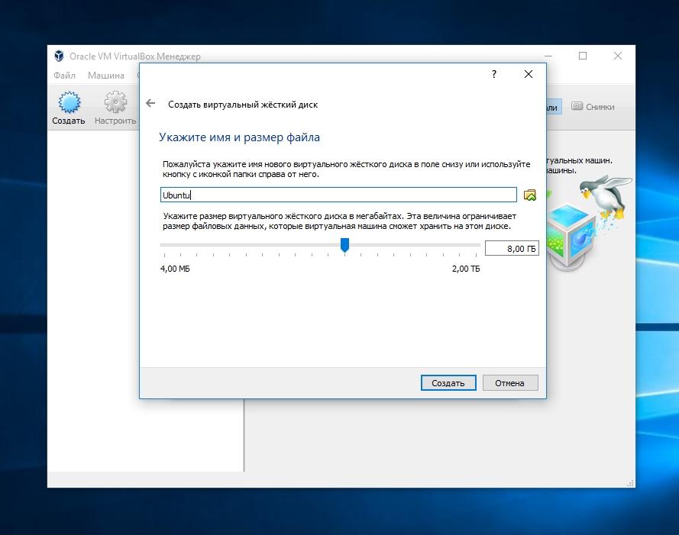Open the Файл menu
This screenshot has height=535, width=679.
click(x=64, y=76)
